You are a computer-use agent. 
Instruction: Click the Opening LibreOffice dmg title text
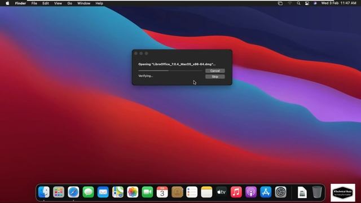tap(177, 64)
